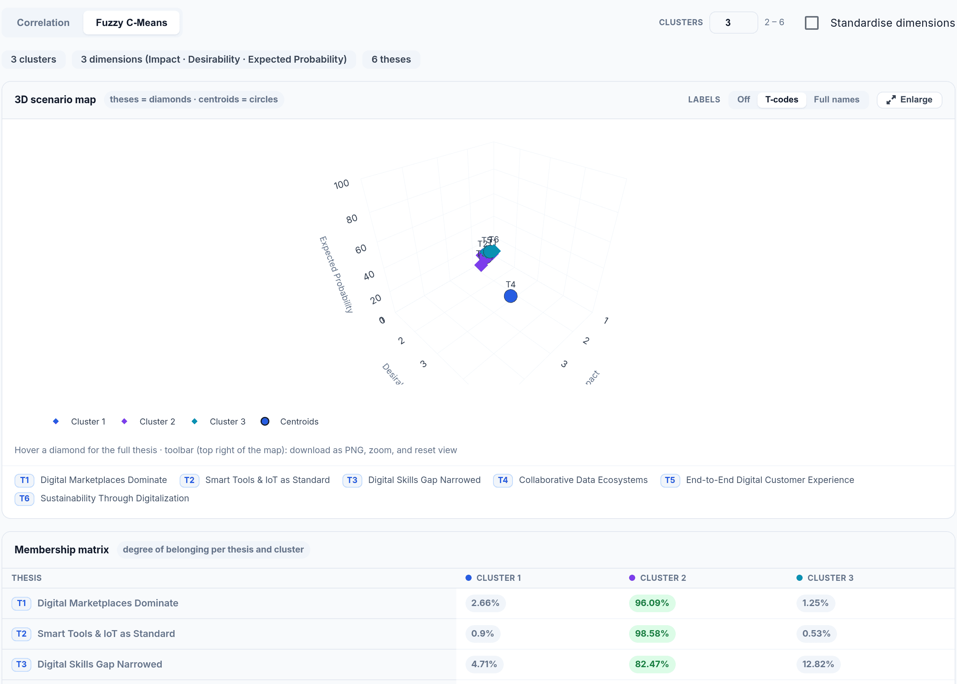Select the Fuzzy C-Means tab
This screenshot has width=957, height=684.
(131, 23)
